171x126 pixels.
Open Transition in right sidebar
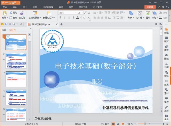tap(166, 74)
